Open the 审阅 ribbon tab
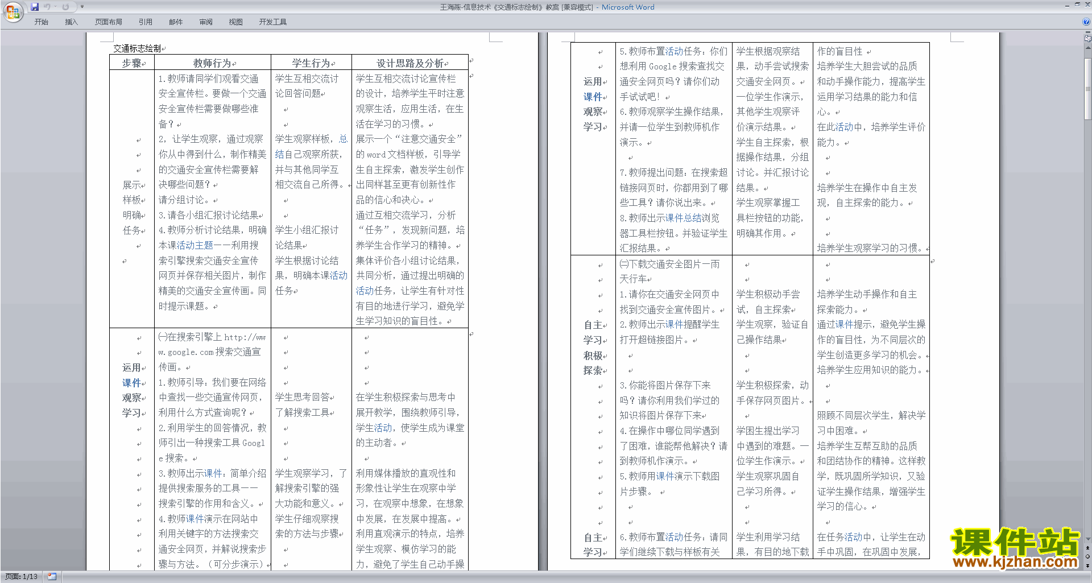1092x583 pixels. [206, 22]
